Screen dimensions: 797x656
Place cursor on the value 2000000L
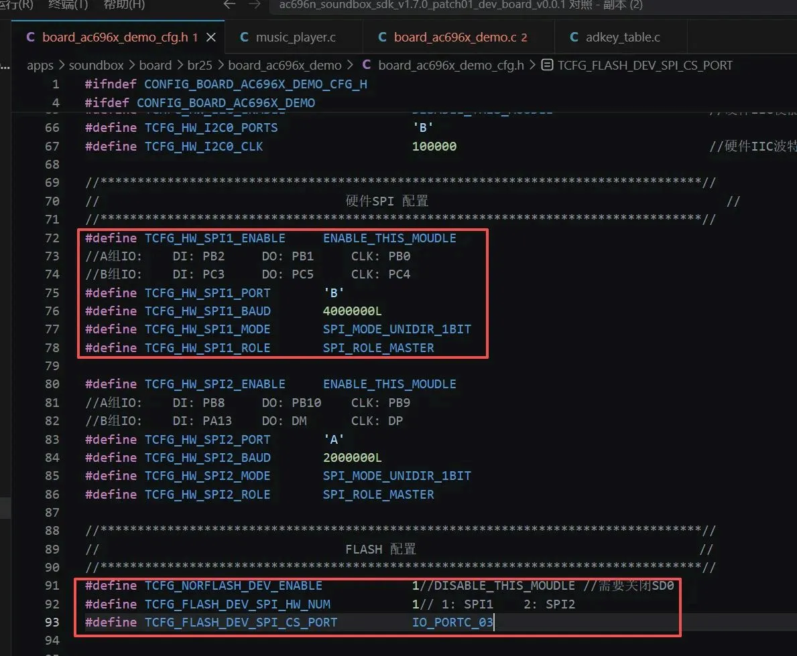pos(352,458)
